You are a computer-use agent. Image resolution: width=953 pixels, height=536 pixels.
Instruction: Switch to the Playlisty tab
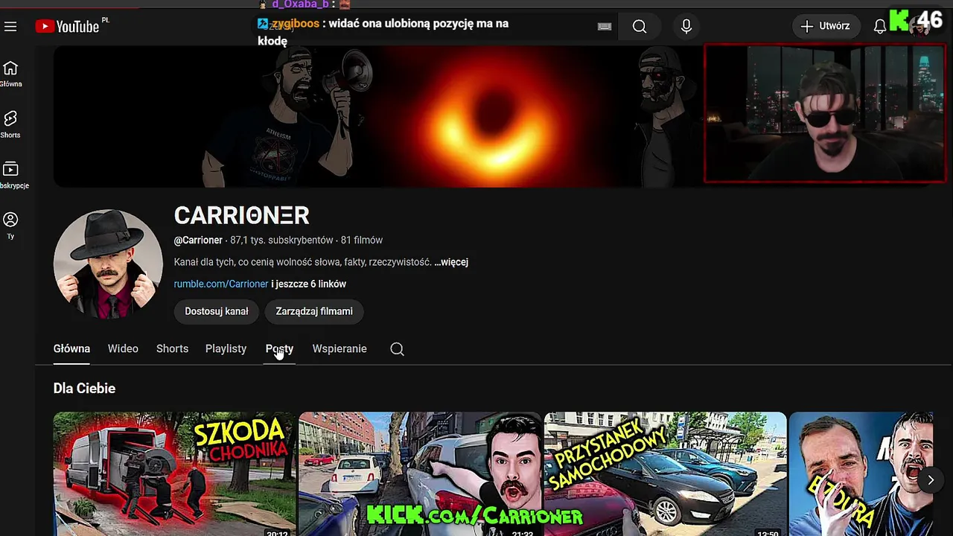coord(226,348)
